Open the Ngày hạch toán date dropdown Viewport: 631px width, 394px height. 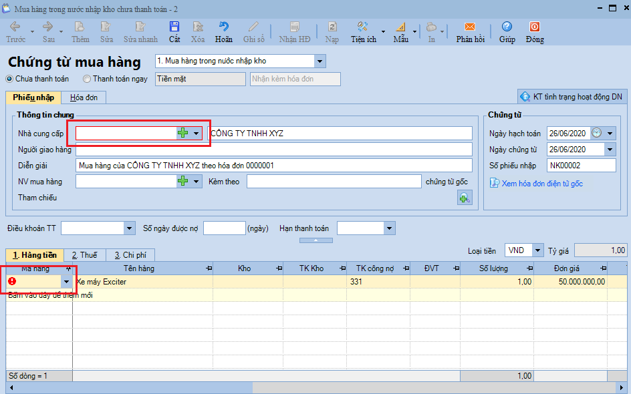[x=610, y=133]
